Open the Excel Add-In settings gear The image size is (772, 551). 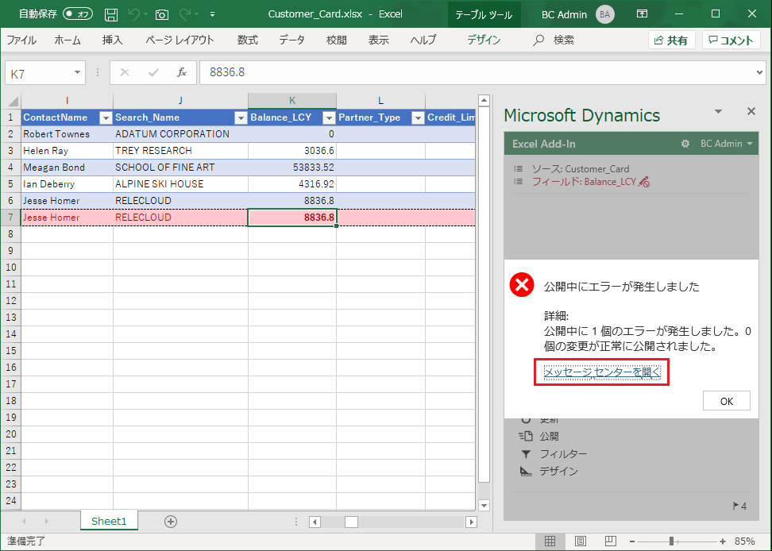click(685, 144)
